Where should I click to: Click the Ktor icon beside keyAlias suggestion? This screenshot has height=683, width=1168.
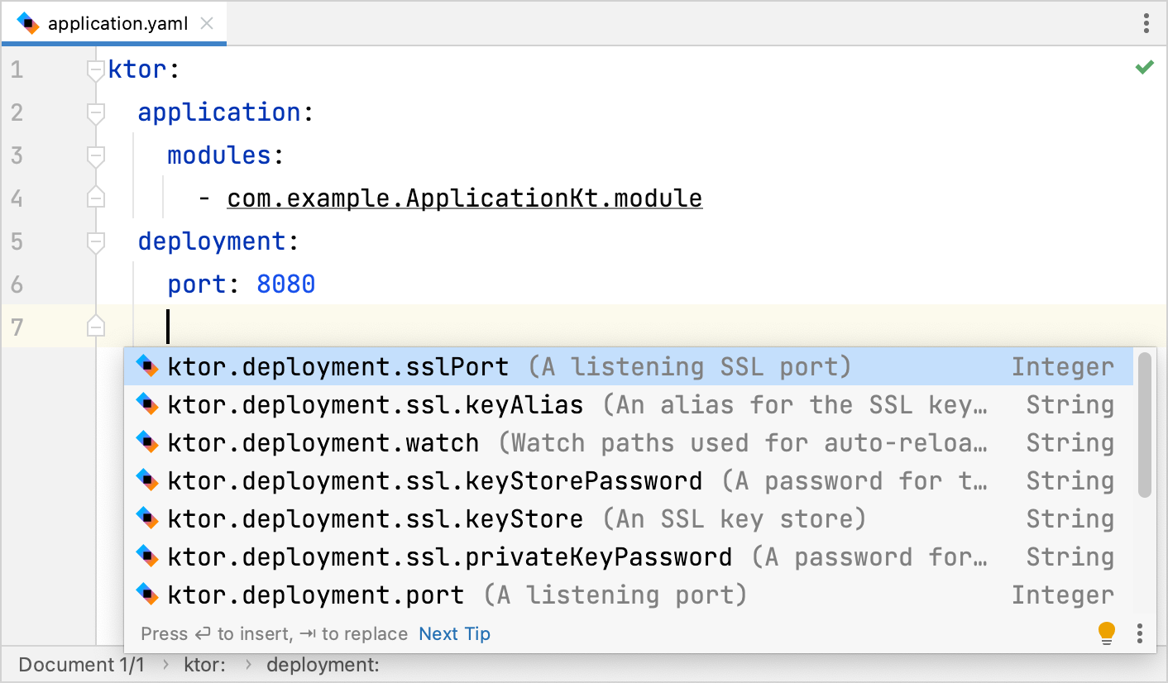click(147, 404)
